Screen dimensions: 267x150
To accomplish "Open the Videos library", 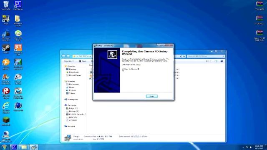I will pos(71,93).
